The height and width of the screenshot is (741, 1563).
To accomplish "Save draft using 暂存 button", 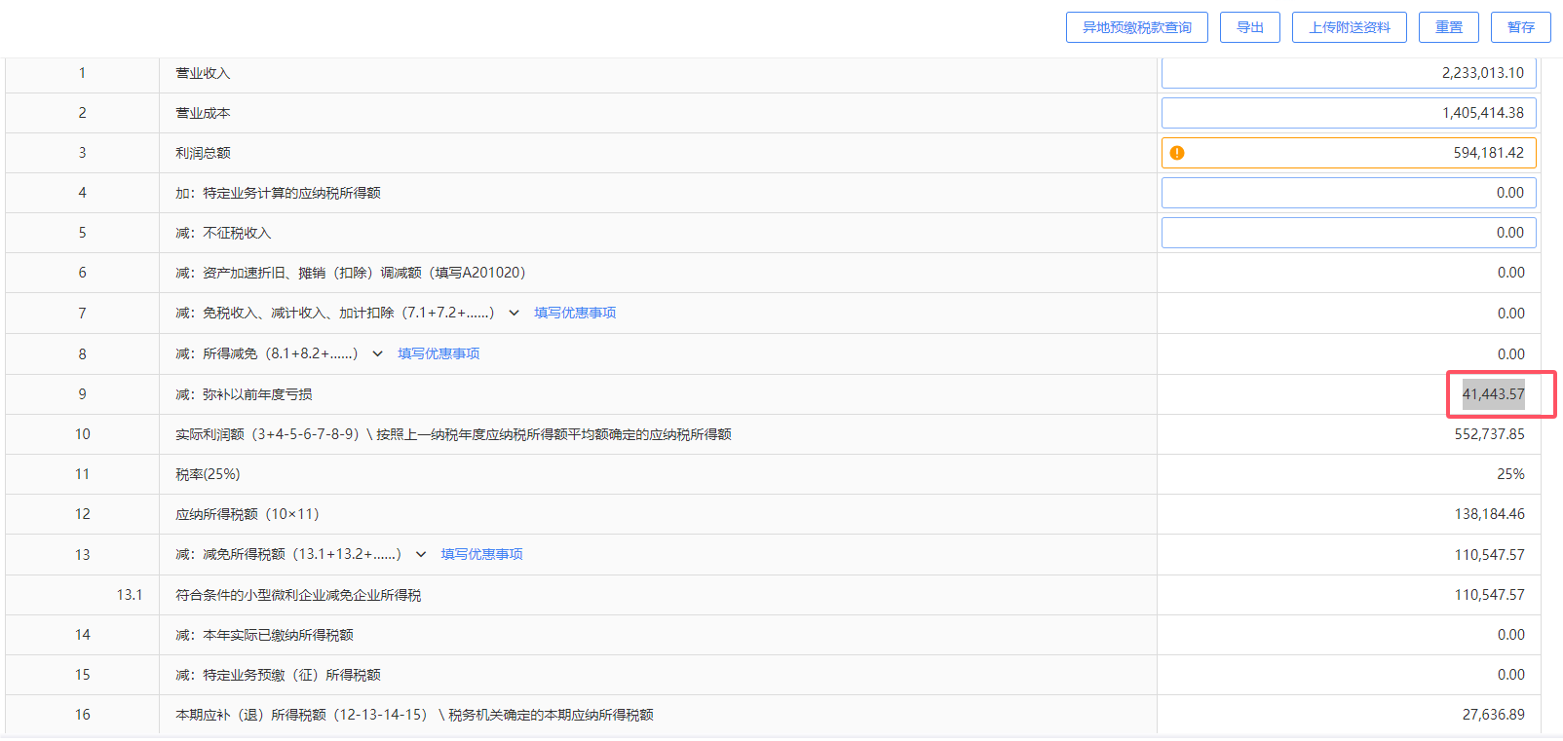I will pyautogui.click(x=1520, y=27).
